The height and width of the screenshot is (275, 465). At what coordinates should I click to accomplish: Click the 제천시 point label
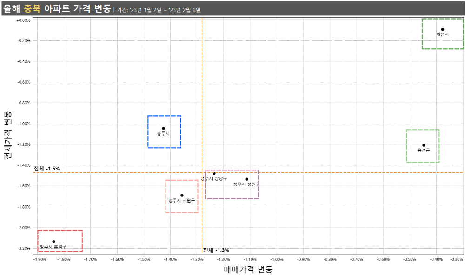click(442, 34)
